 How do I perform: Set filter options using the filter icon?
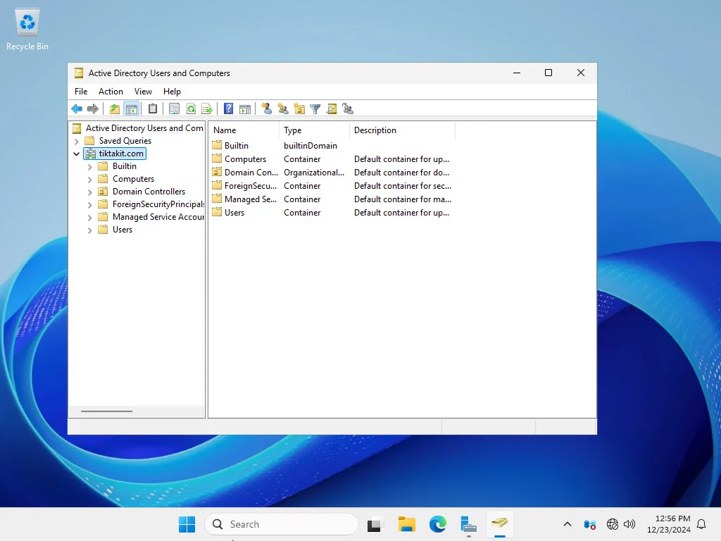315,108
